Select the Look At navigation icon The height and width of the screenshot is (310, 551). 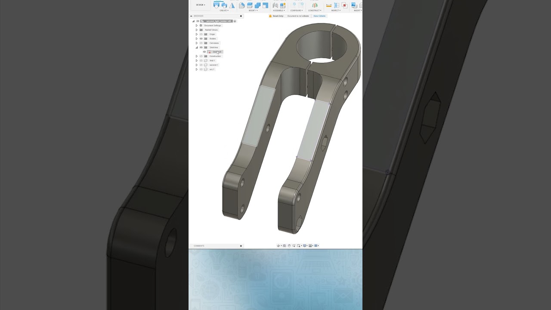point(285,246)
